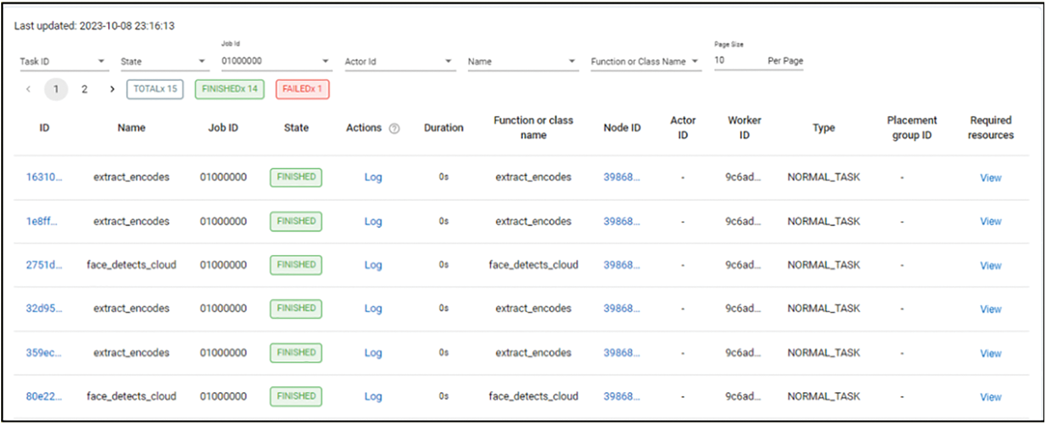This screenshot has width=1046, height=425.
Task: Go to next page using right chevron
Action: (112, 89)
